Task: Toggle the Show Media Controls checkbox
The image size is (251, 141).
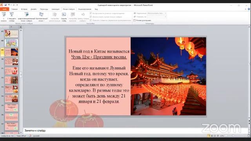Action: click(x=91, y=20)
